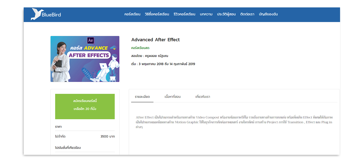Click ติดต่อเรา in the header
This screenshot has height=165, width=361.
[x=247, y=14]
